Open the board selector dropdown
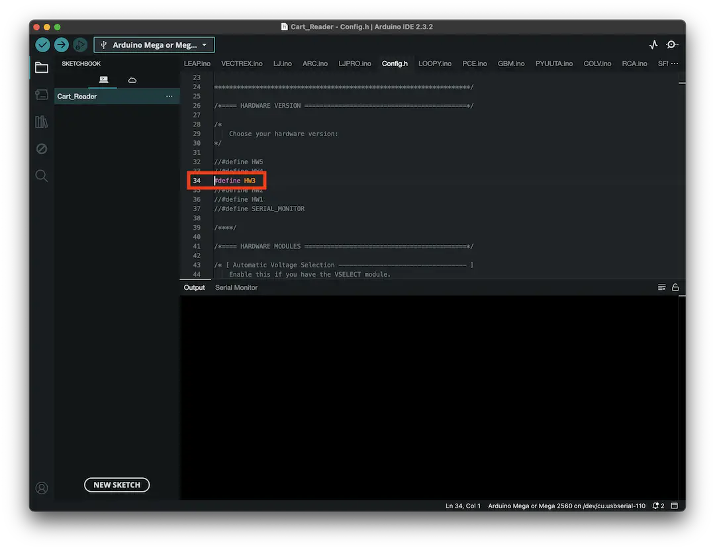This screenshot has width=715, height=550. (x=154, y=45)
